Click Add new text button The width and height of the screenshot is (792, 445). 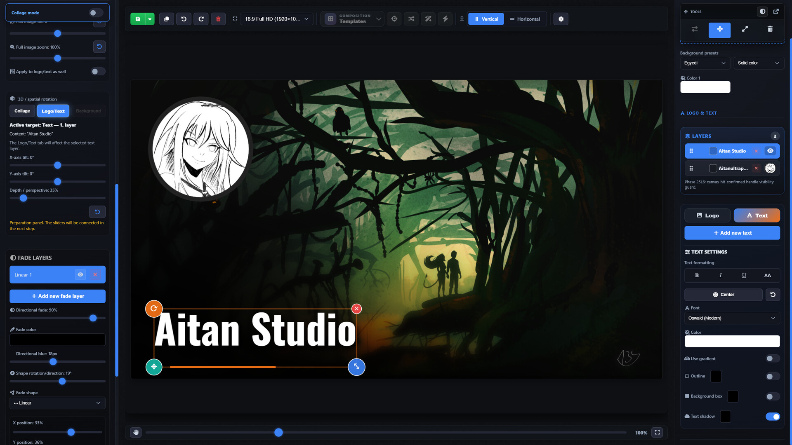coord(732,233)
